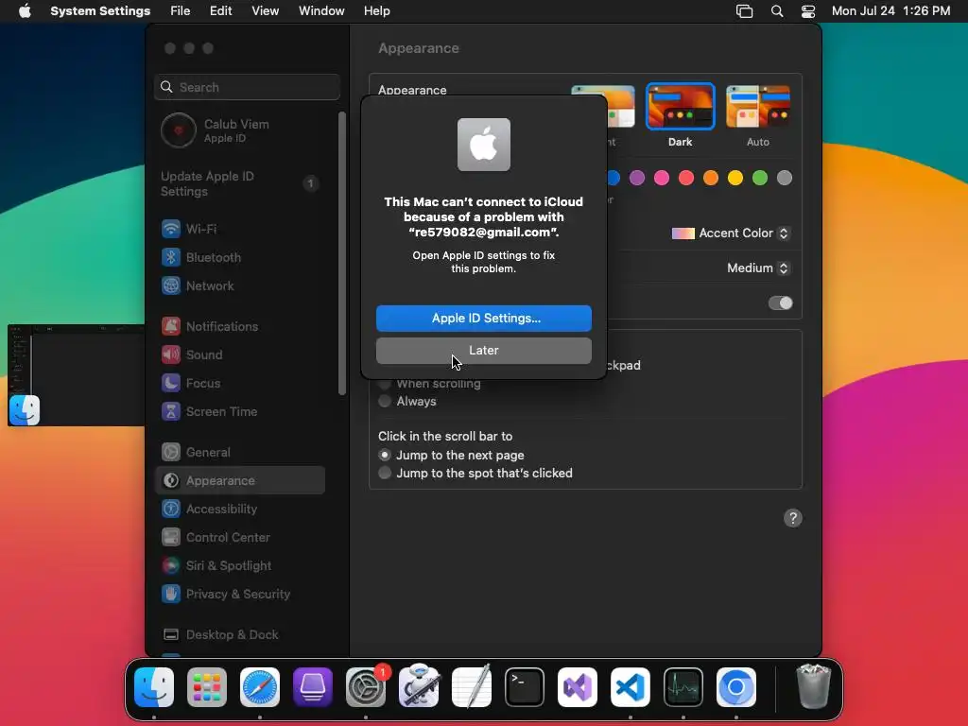Choose pink accent color

662,178
